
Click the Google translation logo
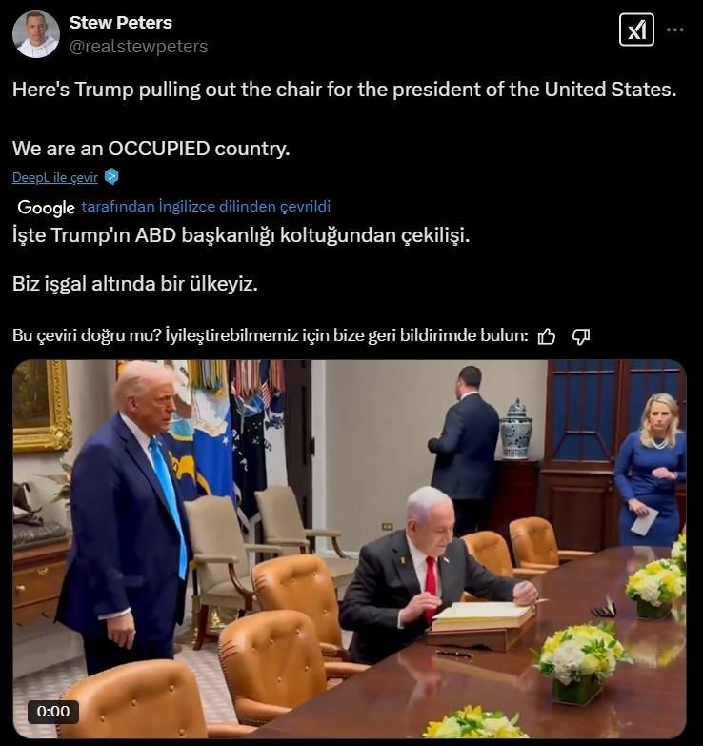[46, 207]
